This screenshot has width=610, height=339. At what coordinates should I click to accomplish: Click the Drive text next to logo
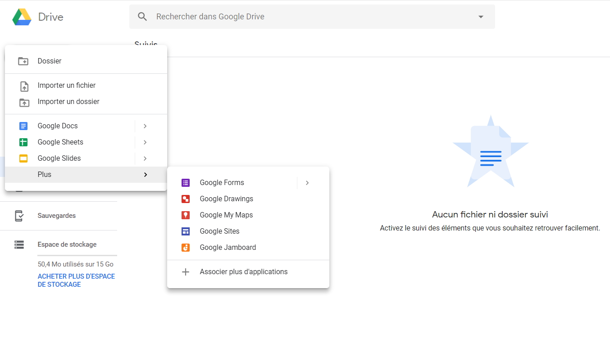[x=51, y=17]
